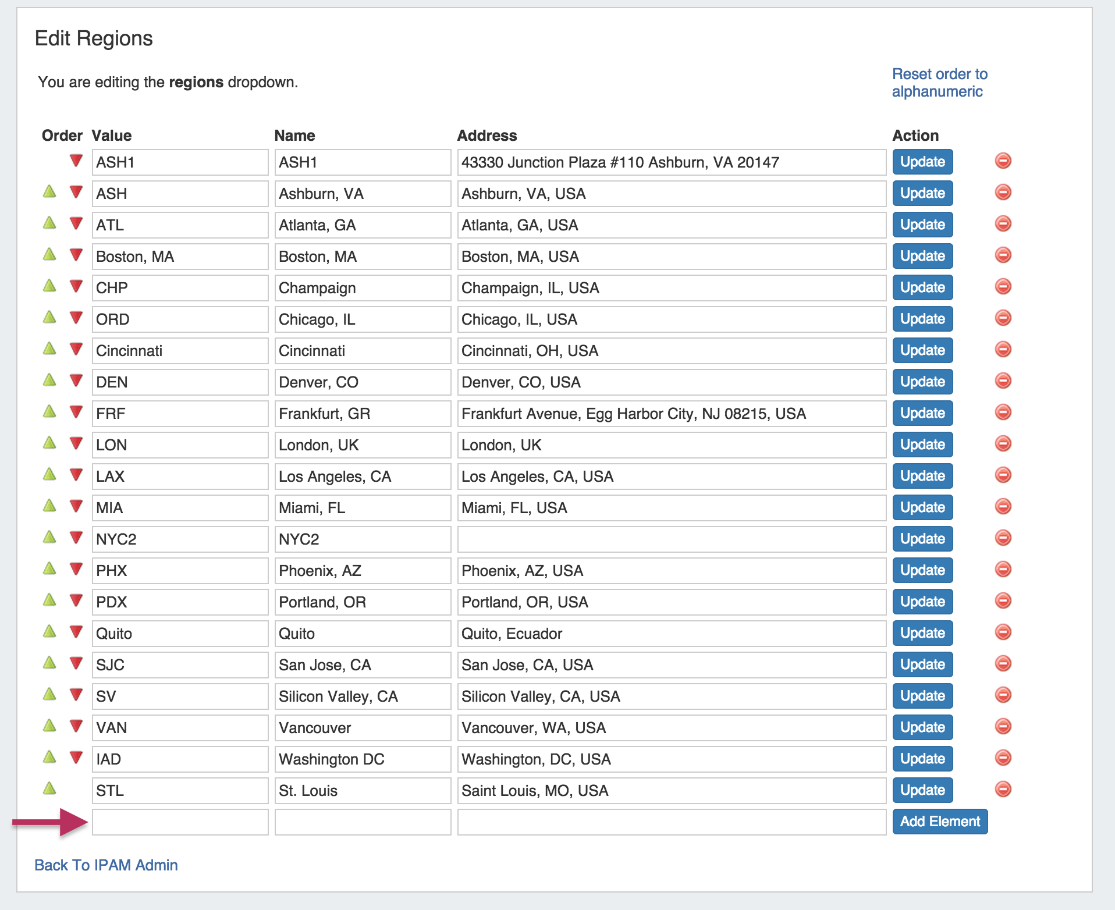Open Reset order to alphanumeric link
This screenshot has width=1115, height=910.
click(x=939, y=83)
